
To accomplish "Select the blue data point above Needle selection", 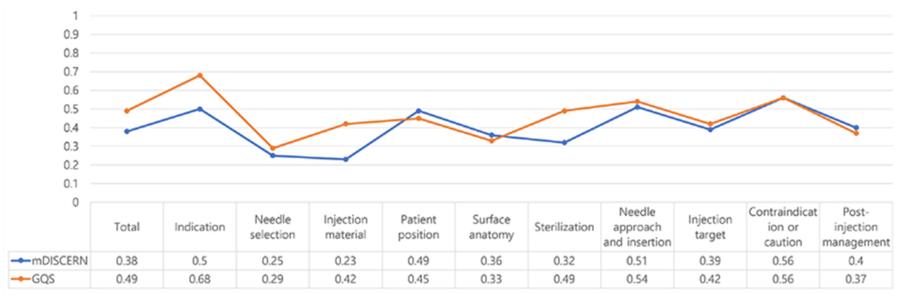I will tap(273, 155).
